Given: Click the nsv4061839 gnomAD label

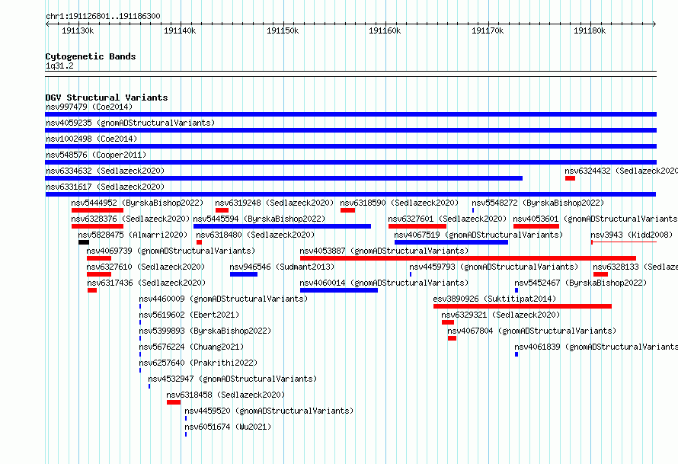Looking at the screenshot, I should pyautogui.click(x=596, y=347).
